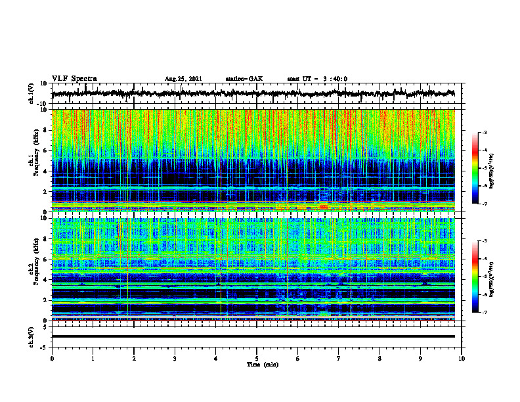Image resolution: width=520 pixels, height=402 pixels.
Task: Click time axis tick label "4"
Action: (x=216, y=359)
